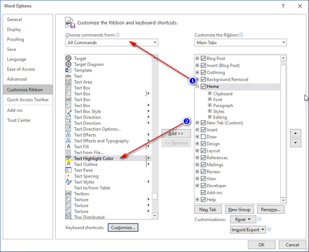Click the Text Outline icon
Screen dimensions: 309x252
click(x=69, y=164)
